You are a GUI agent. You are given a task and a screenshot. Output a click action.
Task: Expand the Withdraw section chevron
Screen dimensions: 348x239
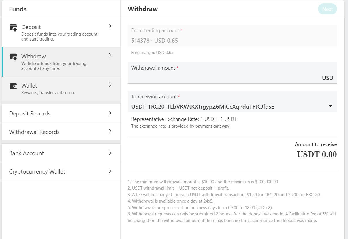tap(110, 55)
